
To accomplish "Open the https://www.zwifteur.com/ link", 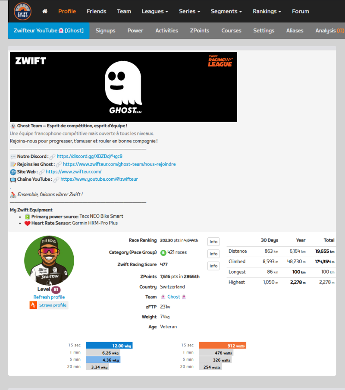I will pos(74,172).
